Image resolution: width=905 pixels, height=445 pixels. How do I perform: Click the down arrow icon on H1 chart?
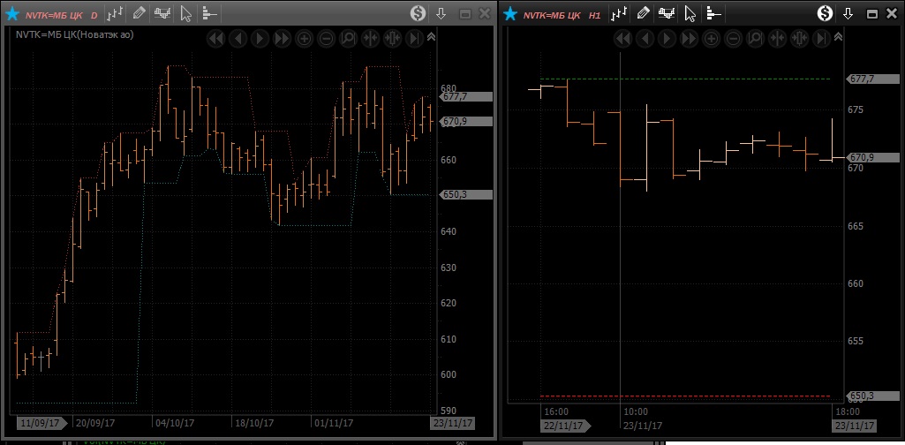[x=848, y=14]
